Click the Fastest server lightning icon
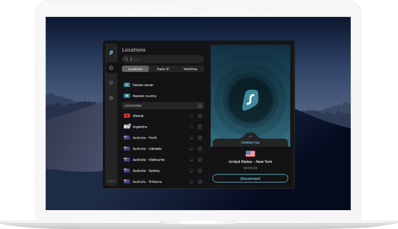This screenshot has height=229, width=398. coord(127,85)
